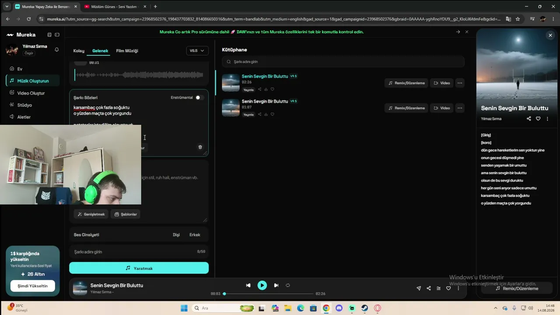
Task: Share the 01:07 track
Action: pos(259,114)
